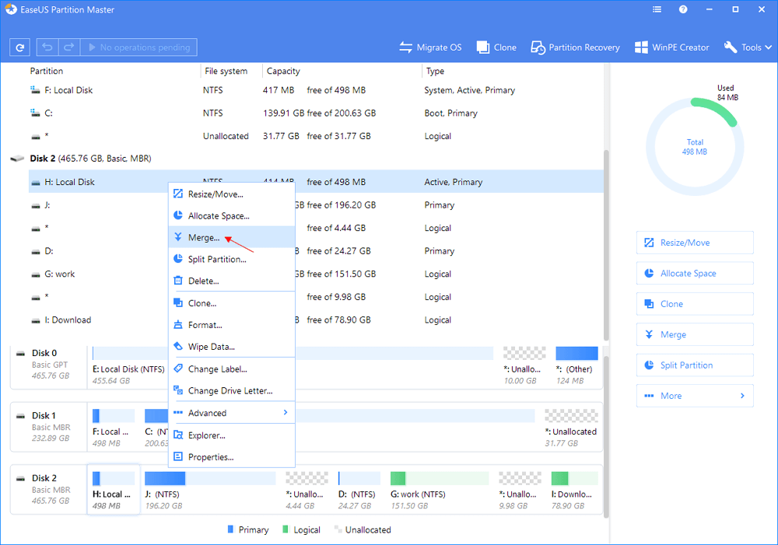Image resolution: width=778 pixels, height=545 pixels.
Task: Click the Partition column header
Action: (x=47, y=71)
